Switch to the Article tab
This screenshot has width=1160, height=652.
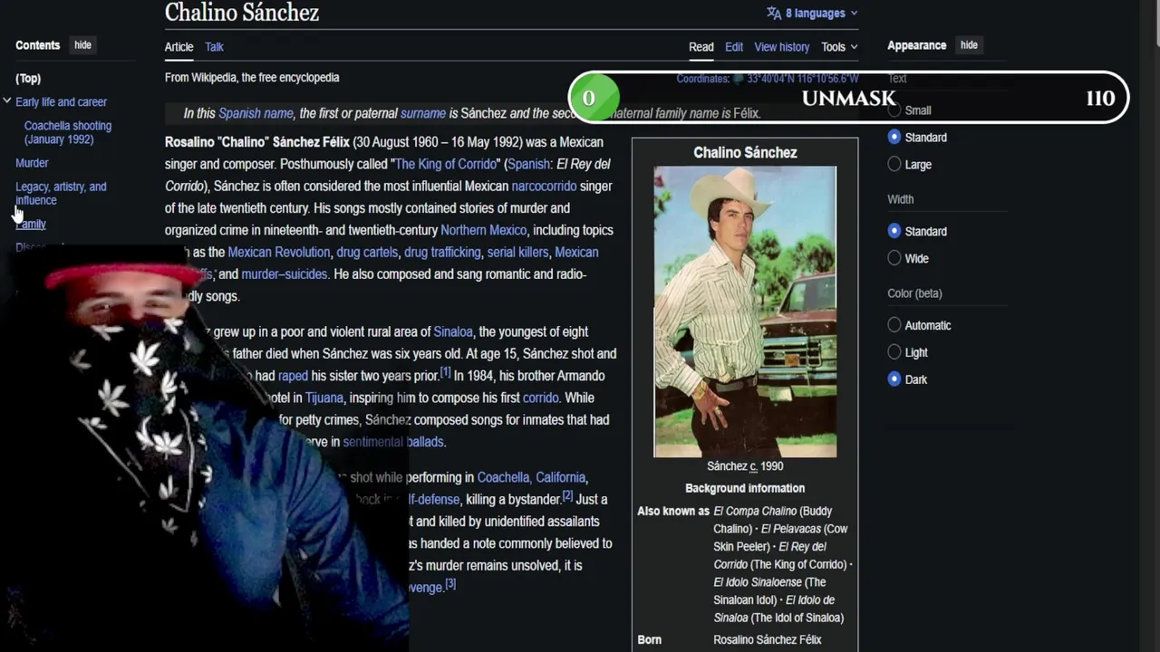(179, 47)
